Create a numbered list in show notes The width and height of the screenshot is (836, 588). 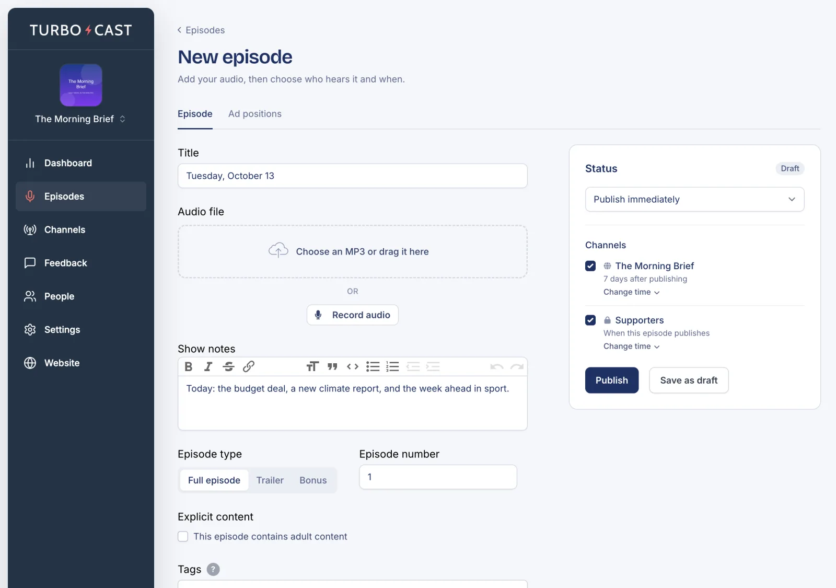[392, 367]
